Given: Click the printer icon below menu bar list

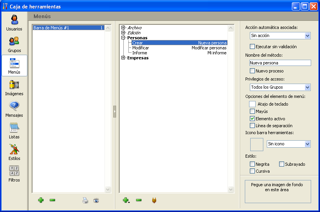Looking at the screenshot, I should coord(85,200).
